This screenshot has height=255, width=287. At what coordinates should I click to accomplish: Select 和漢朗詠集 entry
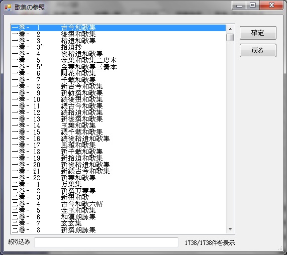[118, 217]
